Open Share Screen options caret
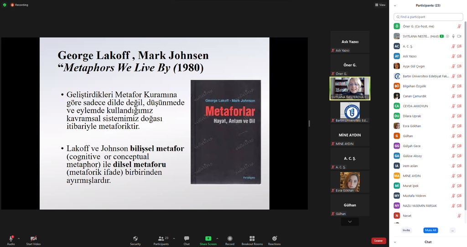 tap(217, 238)
